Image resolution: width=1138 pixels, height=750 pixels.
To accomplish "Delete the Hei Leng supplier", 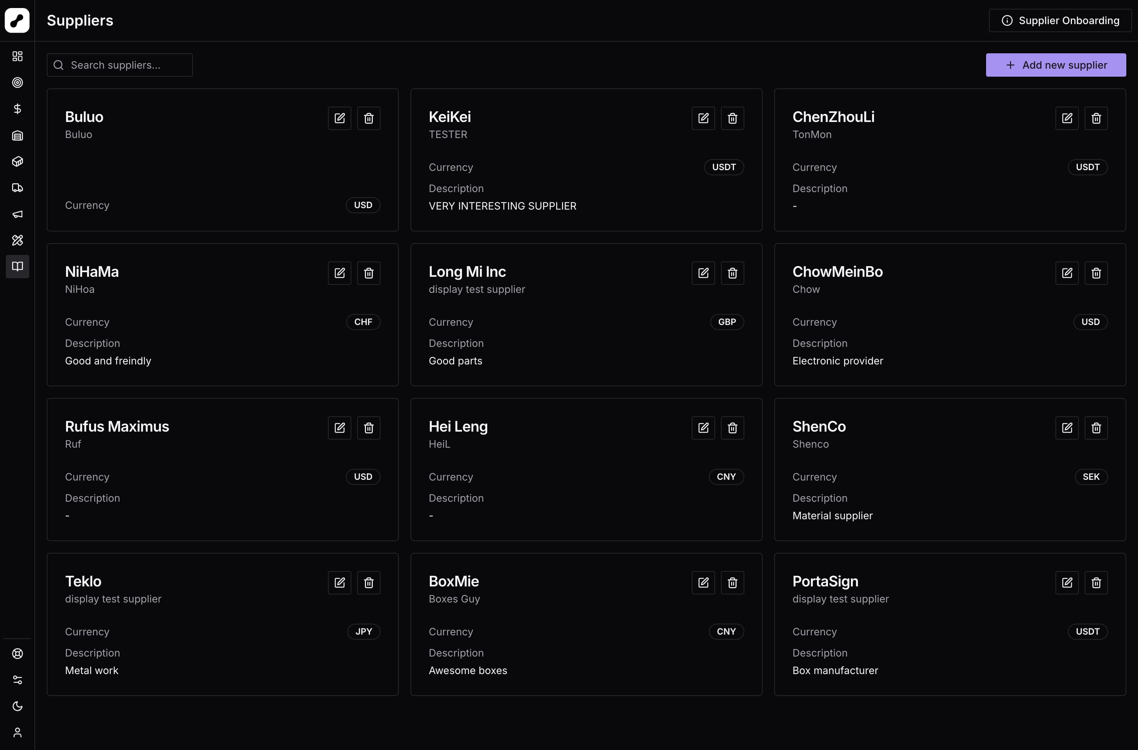I will [x=732, y=428].
